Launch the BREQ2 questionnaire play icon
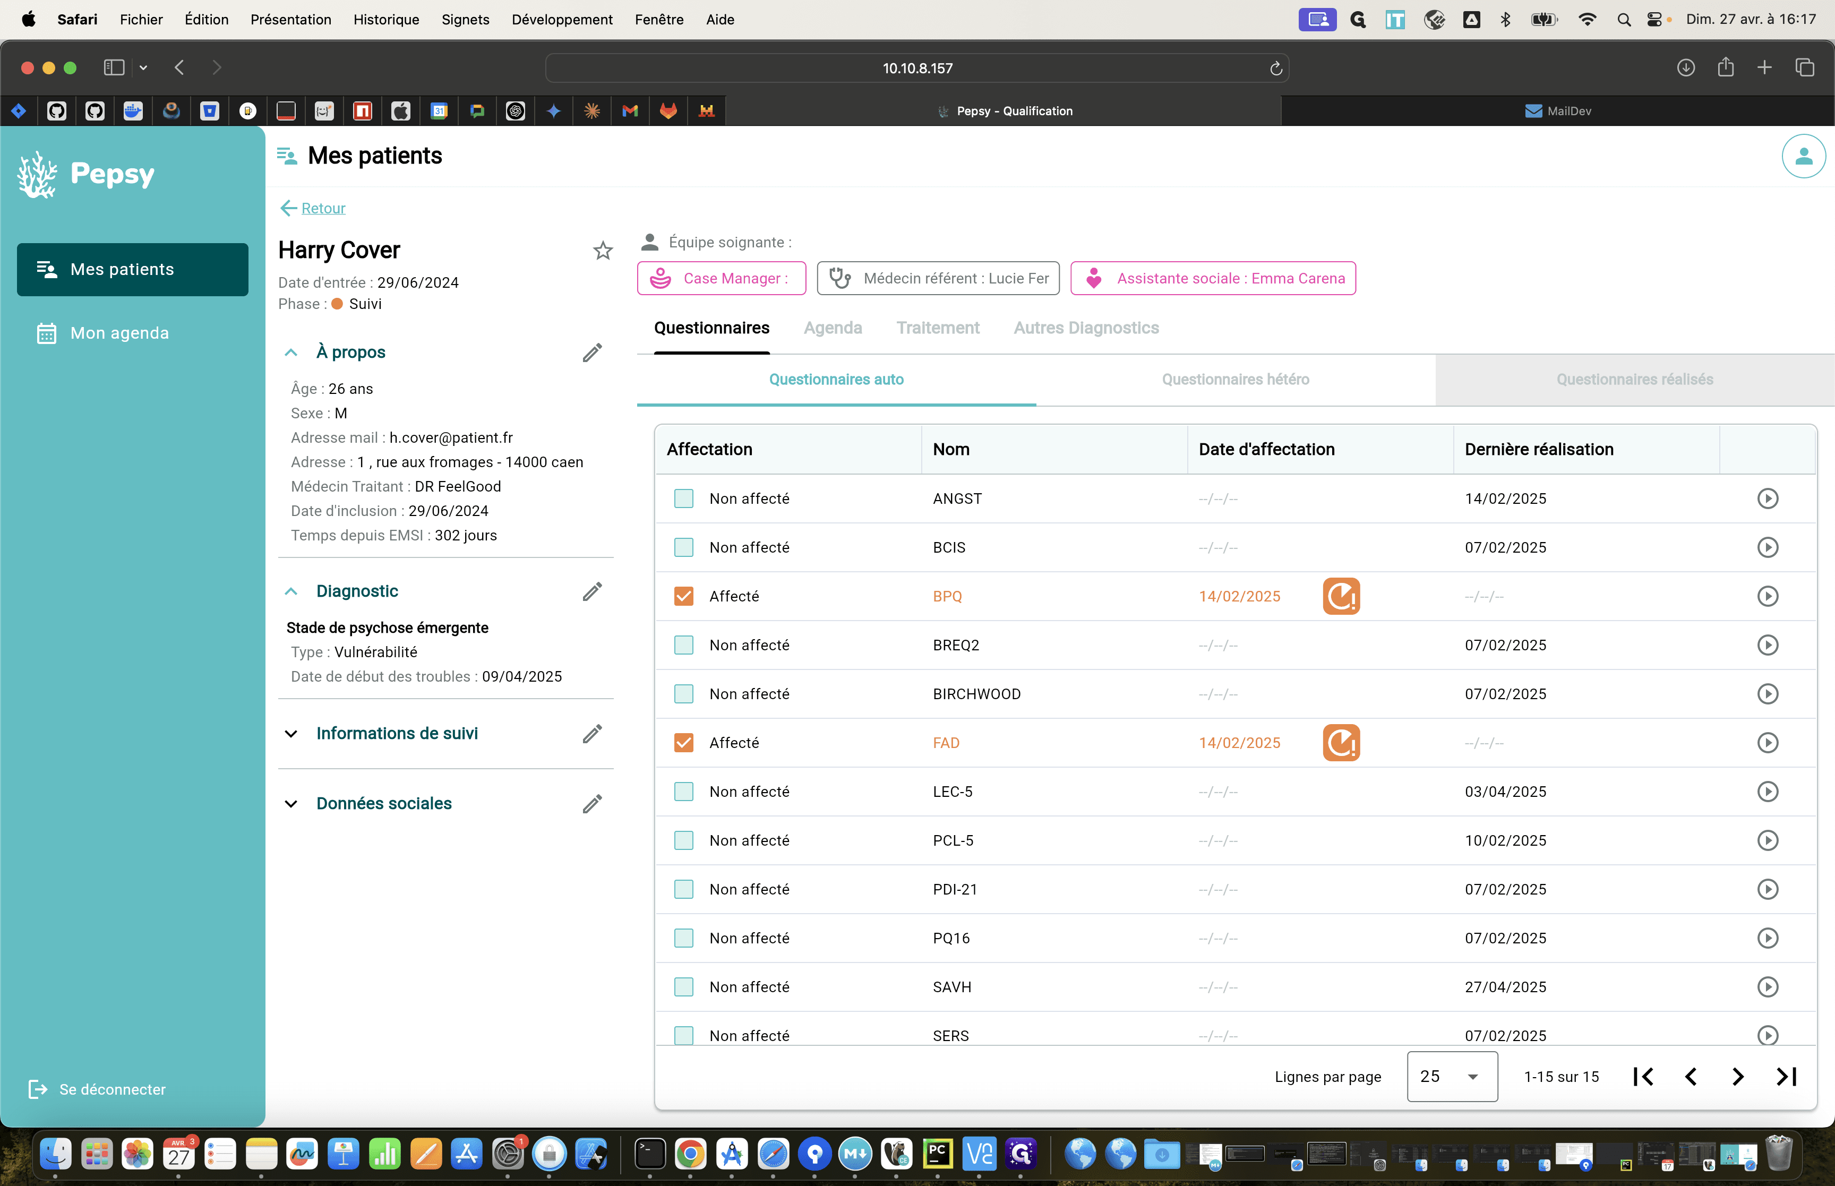Viewport: 1835px width, 1186px height. point(1768,646)
